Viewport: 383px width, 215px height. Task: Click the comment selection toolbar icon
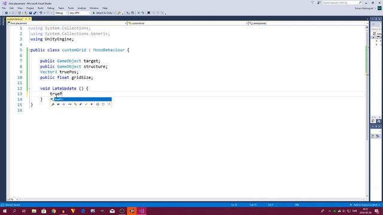click(x=138, y=13)
